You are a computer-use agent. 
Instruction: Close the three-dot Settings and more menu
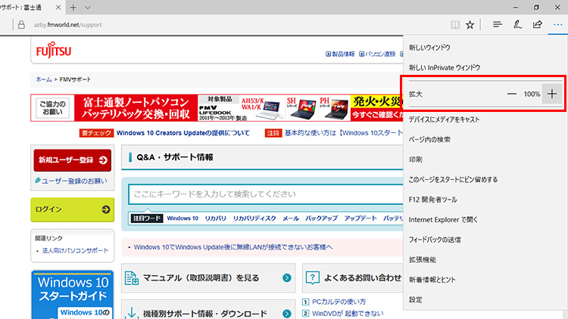point(557,24)
